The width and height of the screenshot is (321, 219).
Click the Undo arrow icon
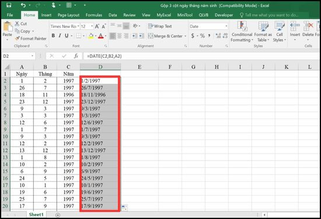(23, 5)
